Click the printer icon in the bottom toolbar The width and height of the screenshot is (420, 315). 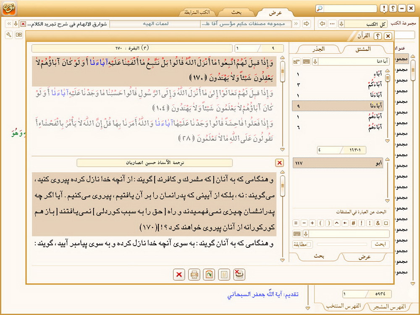tap(194, 274)
